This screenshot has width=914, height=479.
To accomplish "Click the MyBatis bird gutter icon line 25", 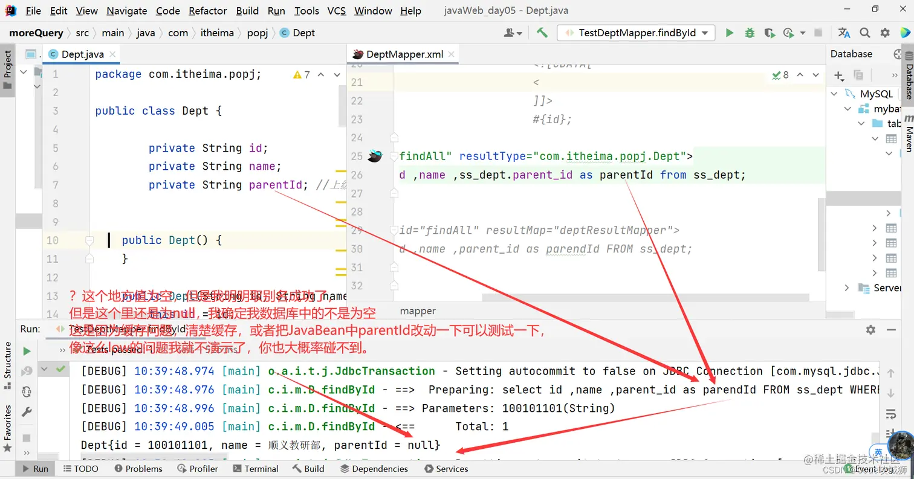I will [375, 156].
